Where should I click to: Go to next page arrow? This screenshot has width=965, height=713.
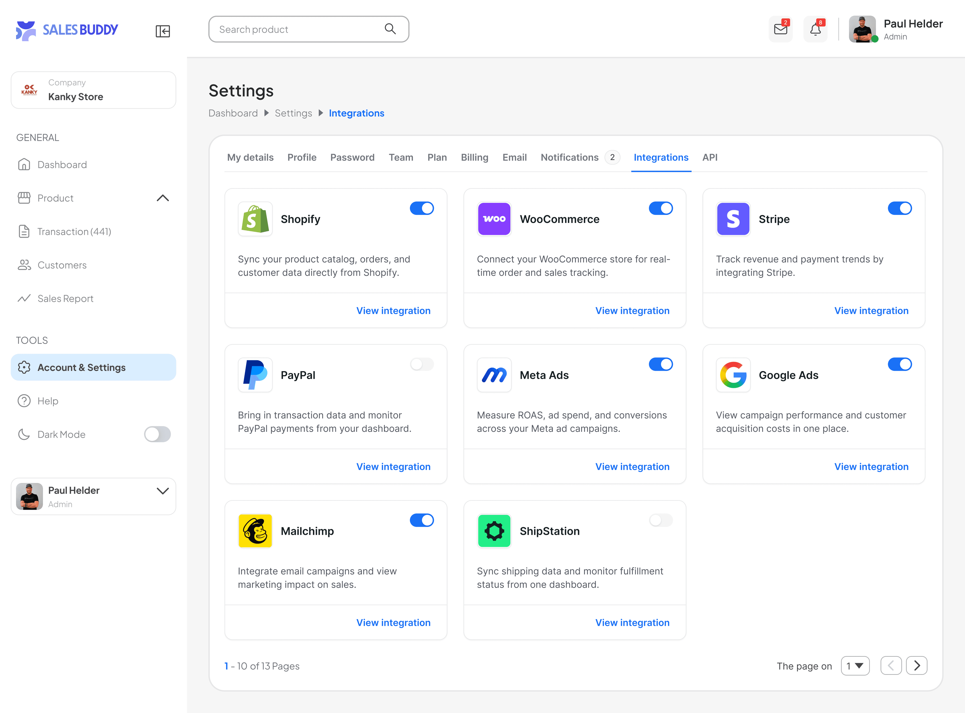coord(916,666)
